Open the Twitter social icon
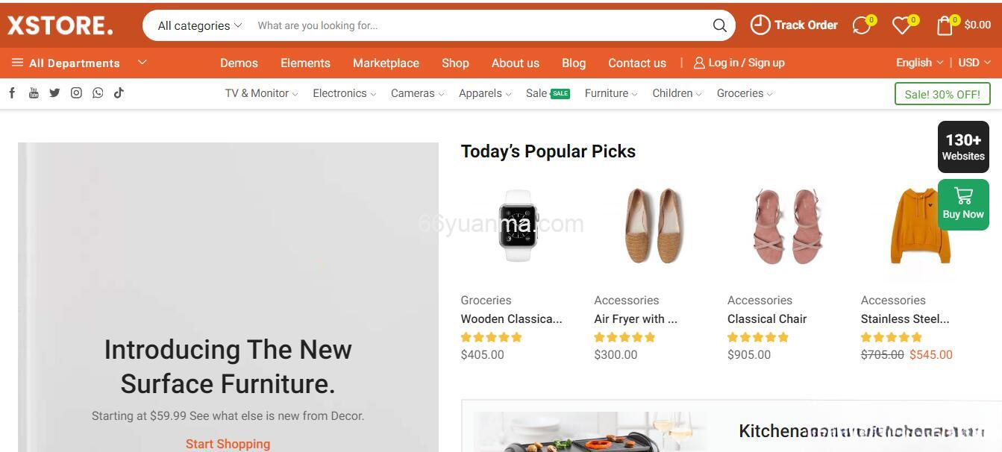The image size is (1002, 452). click(x=54, y=93)
